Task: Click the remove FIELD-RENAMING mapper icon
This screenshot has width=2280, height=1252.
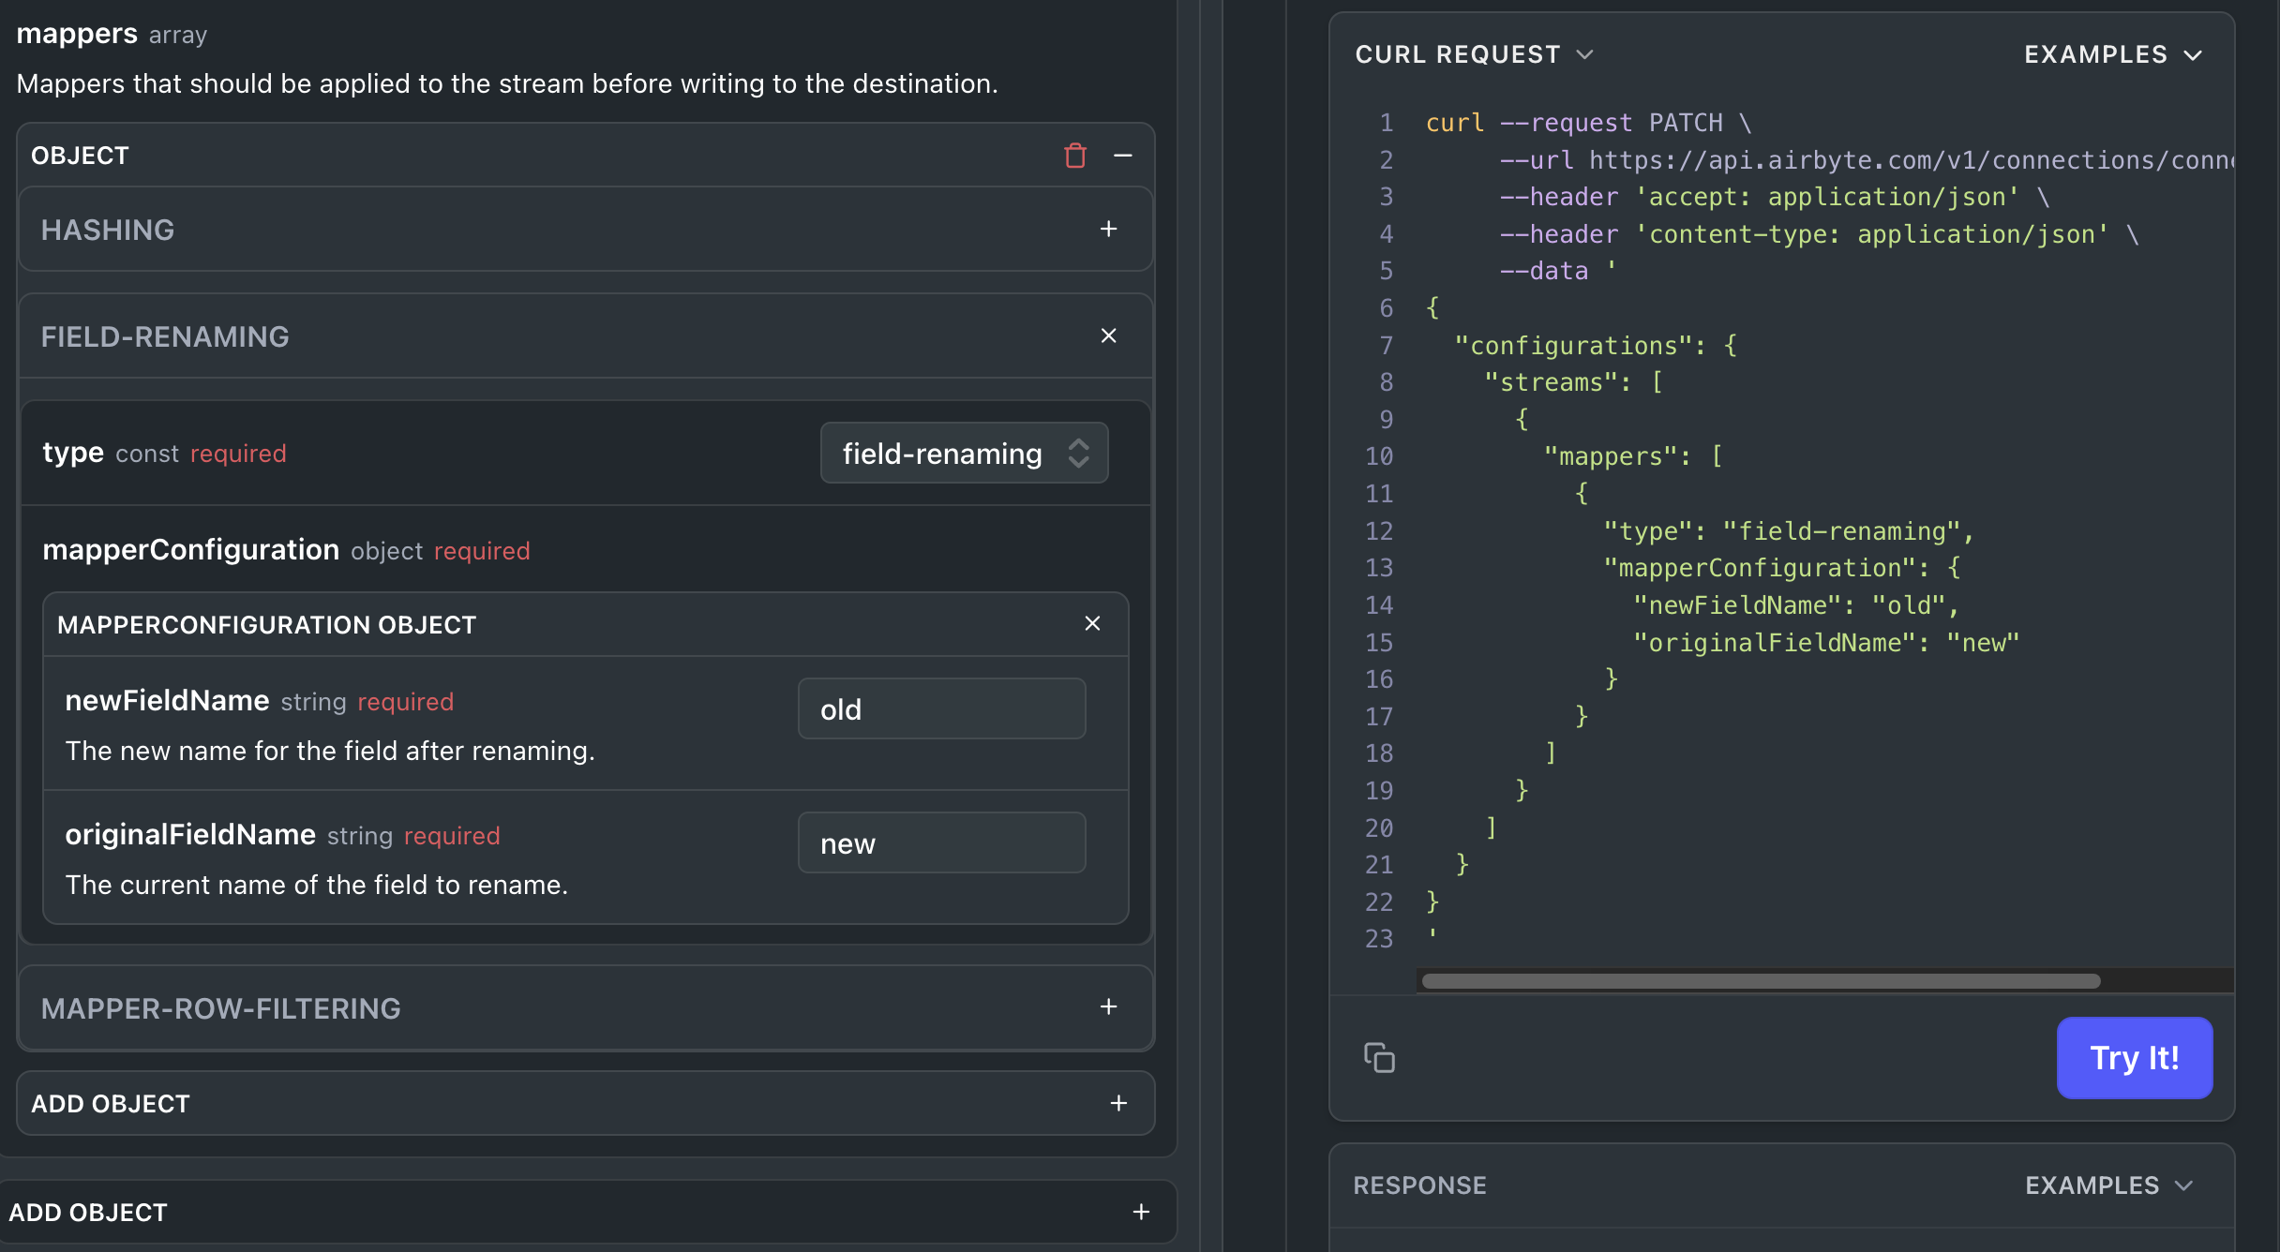Action: tap(1108, 335)
